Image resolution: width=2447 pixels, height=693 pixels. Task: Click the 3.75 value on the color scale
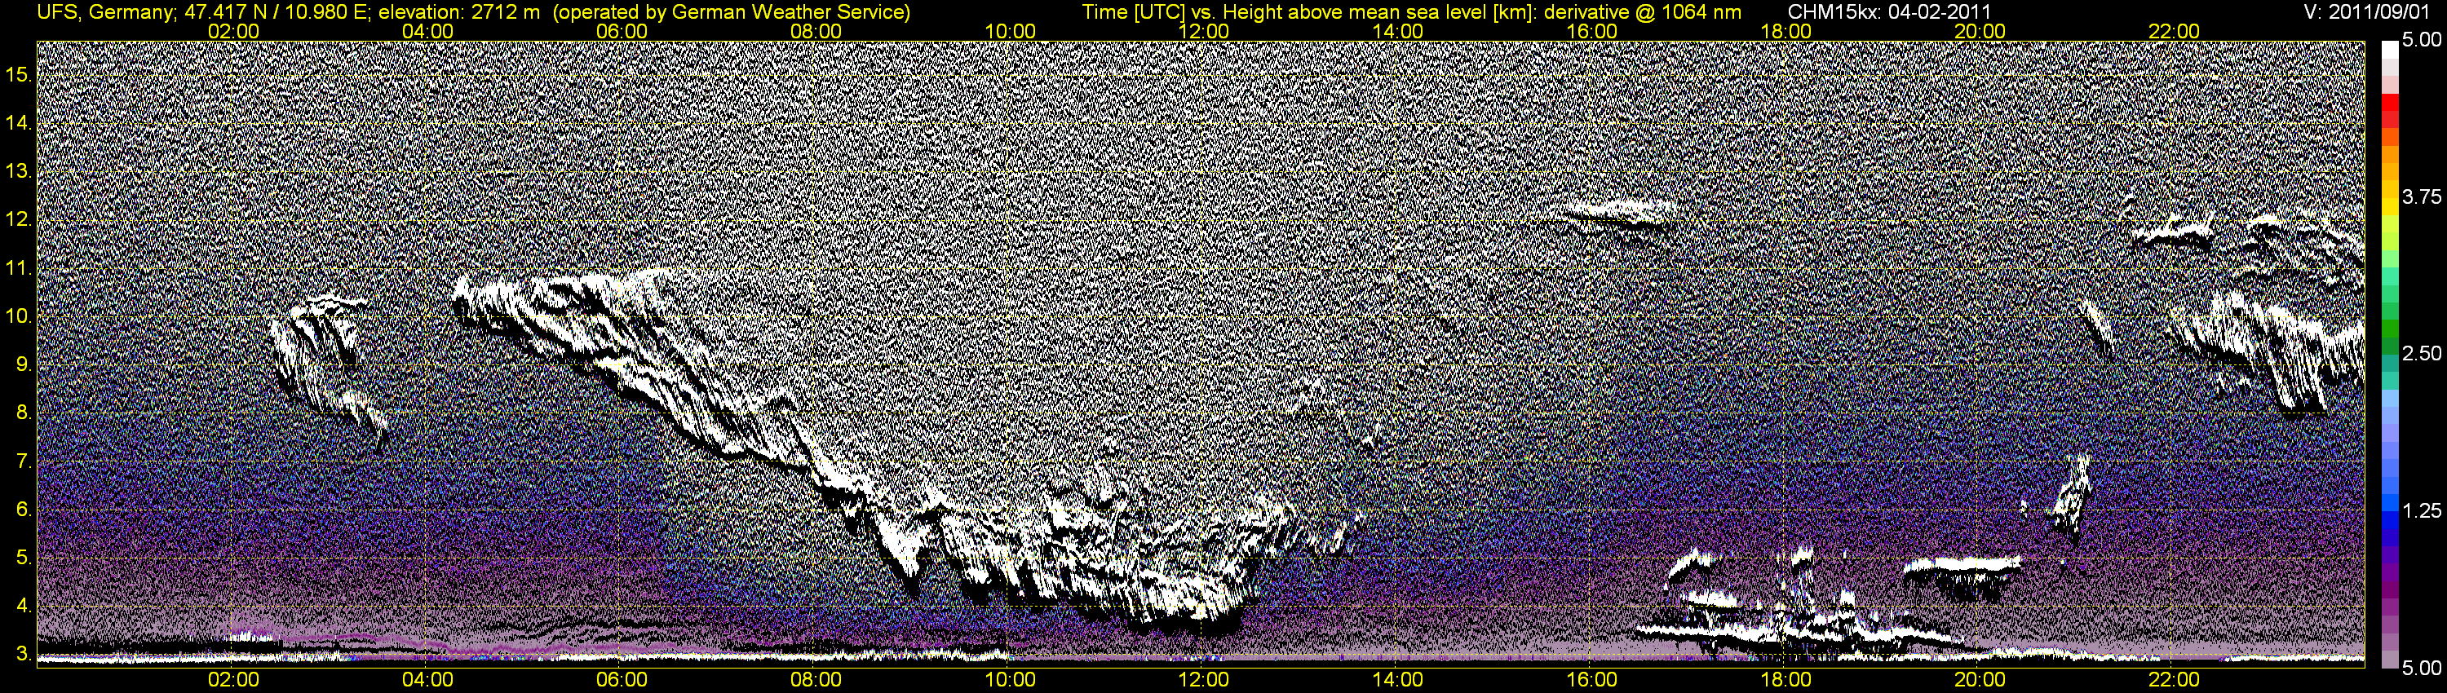[x=2422, y=196]
